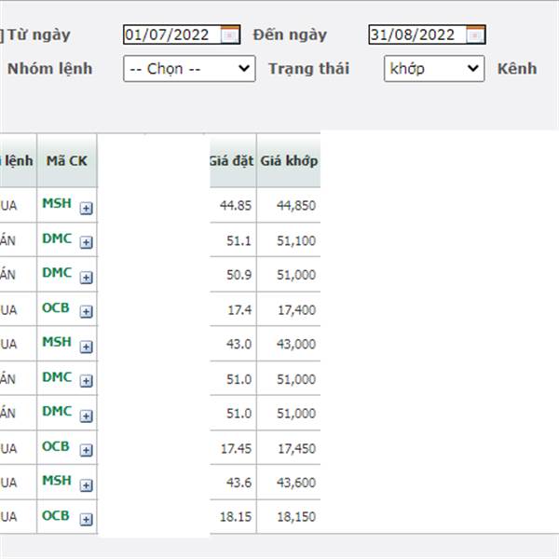The height and width of the screenshot is (559, 559).
Task: Expand the plus icon in OCB 18.15 row
Action: click(86, 520)
